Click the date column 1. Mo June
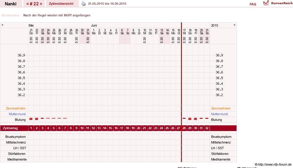The height and width of the screenshot is (168, 293). point(93,32)
